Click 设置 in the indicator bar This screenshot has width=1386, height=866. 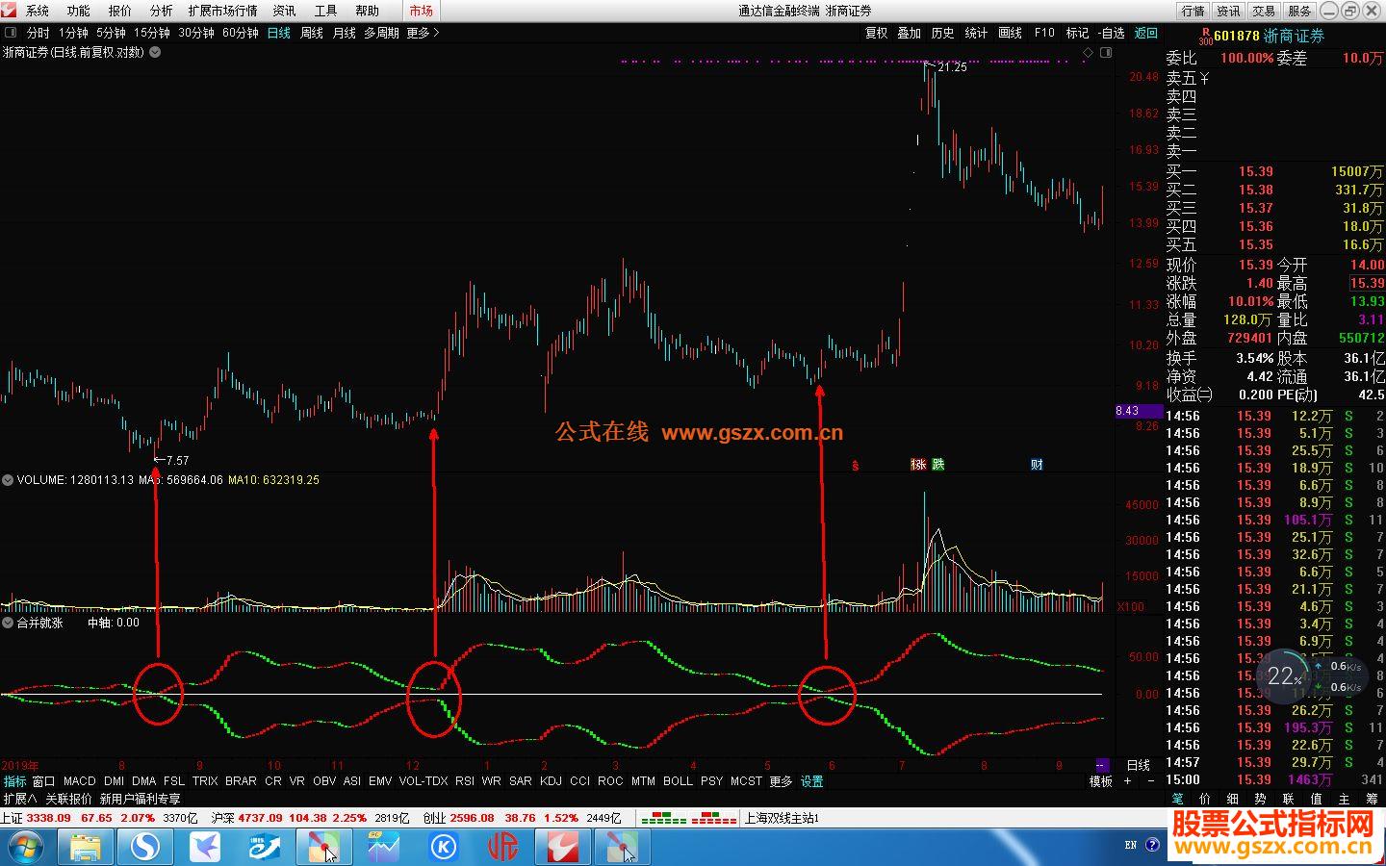[812, 781]
